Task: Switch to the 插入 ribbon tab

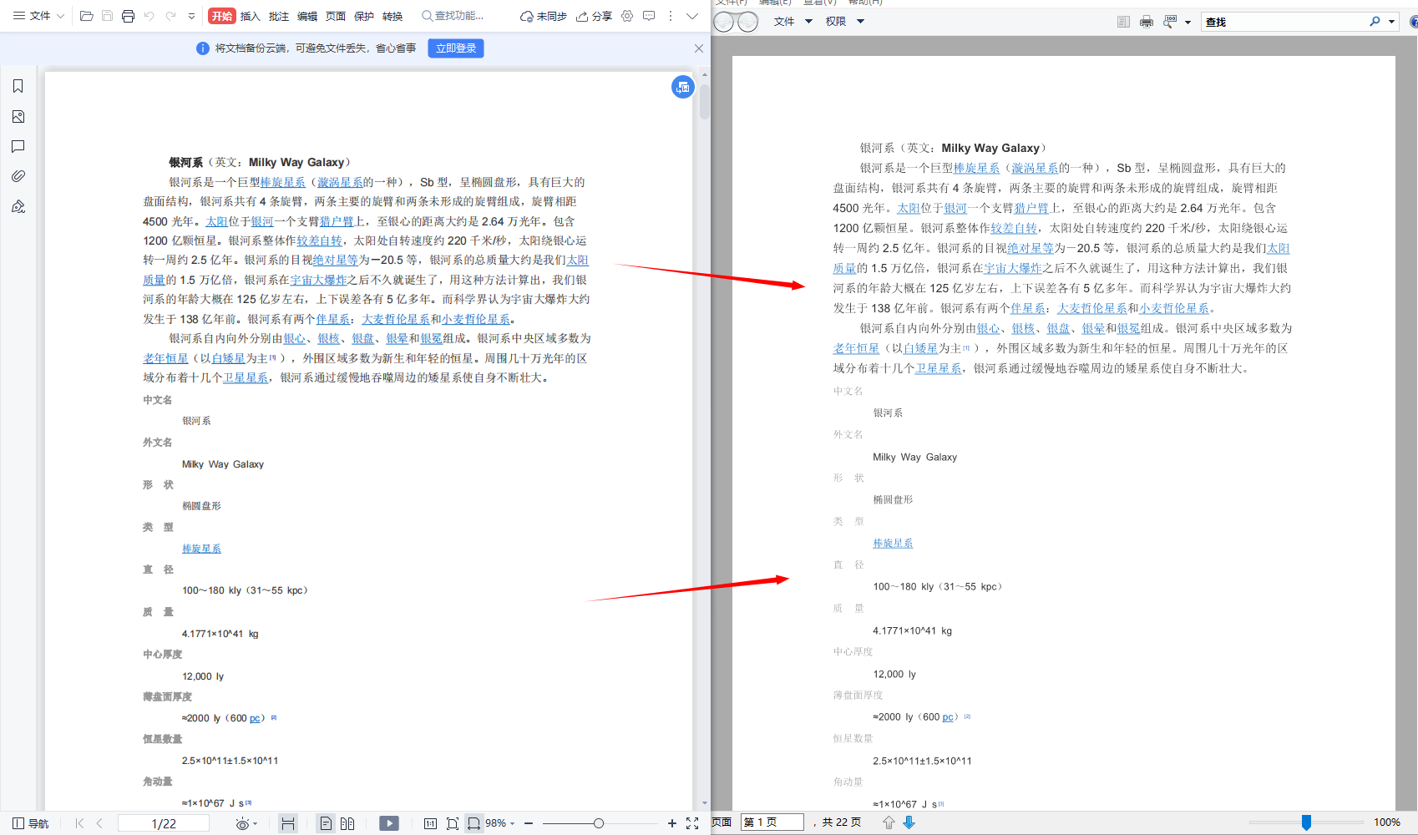Action: coord(250,16)
